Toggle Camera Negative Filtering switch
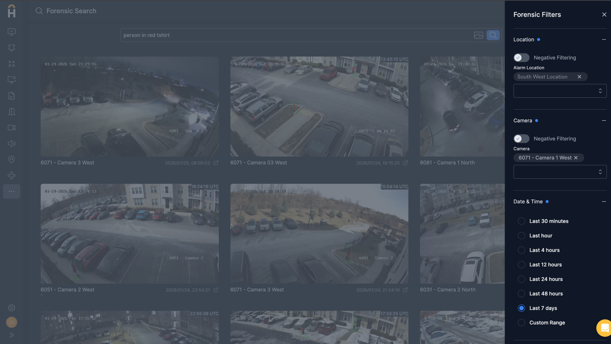611x344 pixels. pyautogui.click(x=521, y=139)
